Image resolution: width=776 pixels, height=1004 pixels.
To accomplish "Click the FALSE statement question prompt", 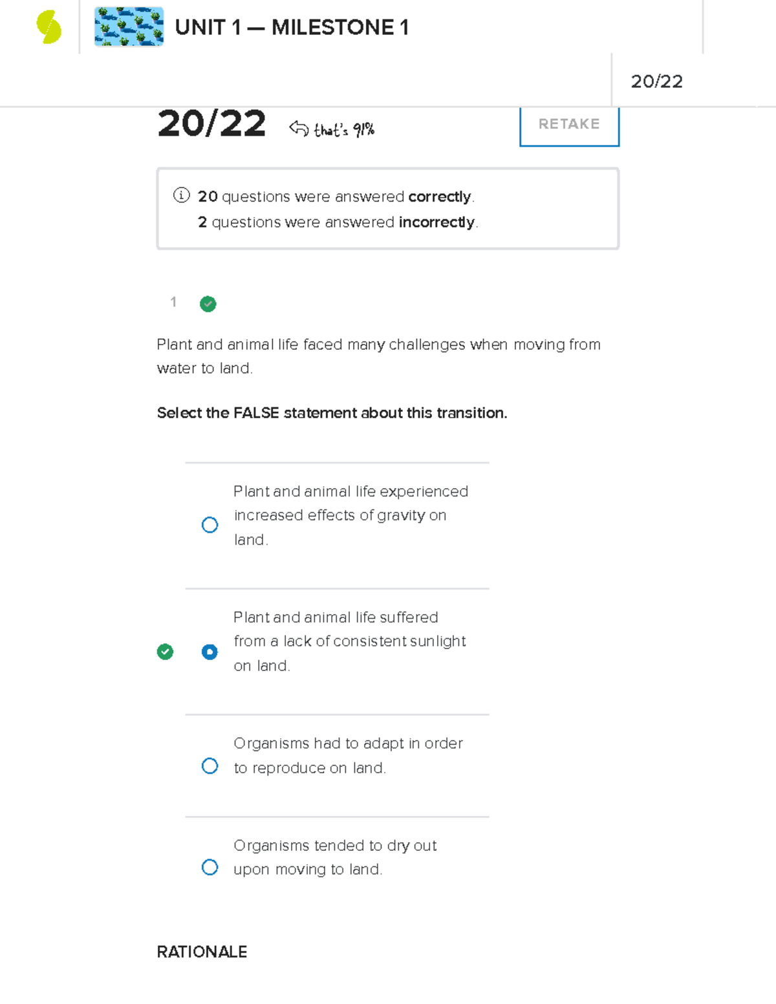I will pos(332,412).
